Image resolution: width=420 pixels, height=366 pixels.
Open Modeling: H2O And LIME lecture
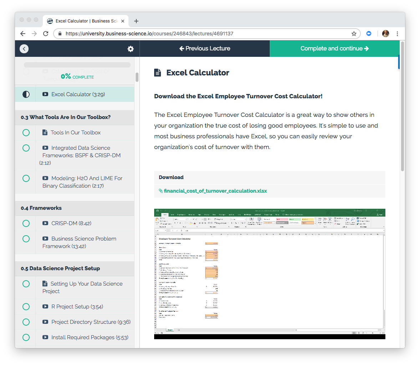click(x=82, y=182)
